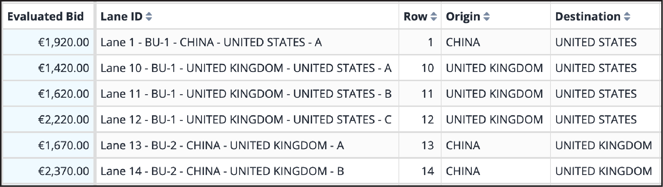
Task: Click the Row column sort icon
Action: [x=434, y=17]
